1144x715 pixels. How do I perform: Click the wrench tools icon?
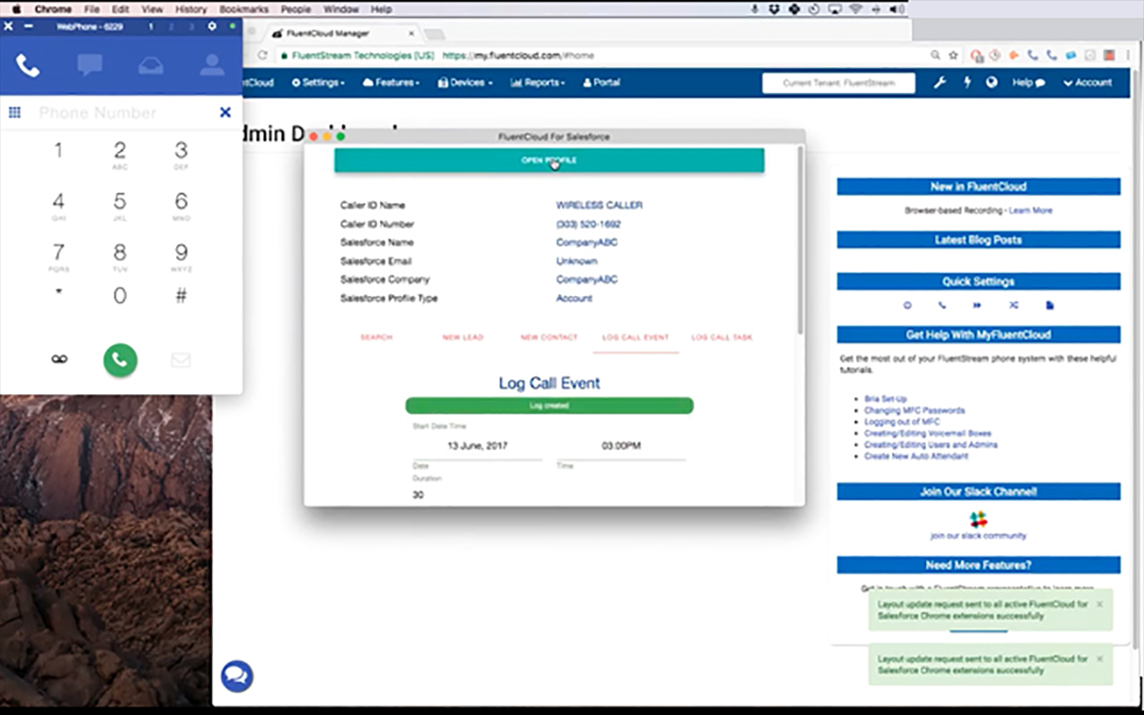(x=939, y=82)
